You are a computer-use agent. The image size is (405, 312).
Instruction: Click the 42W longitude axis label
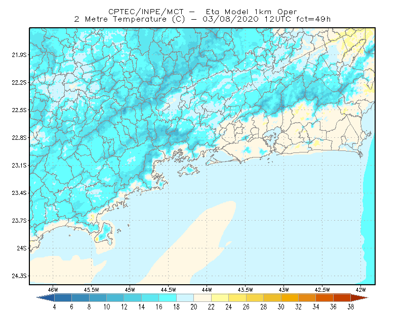click(360, 290)
